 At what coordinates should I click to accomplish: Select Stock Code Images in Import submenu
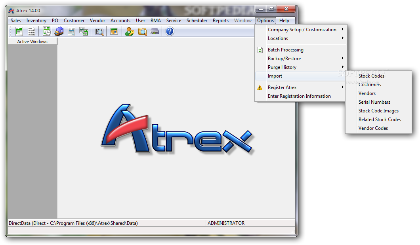tap(378, 111)
